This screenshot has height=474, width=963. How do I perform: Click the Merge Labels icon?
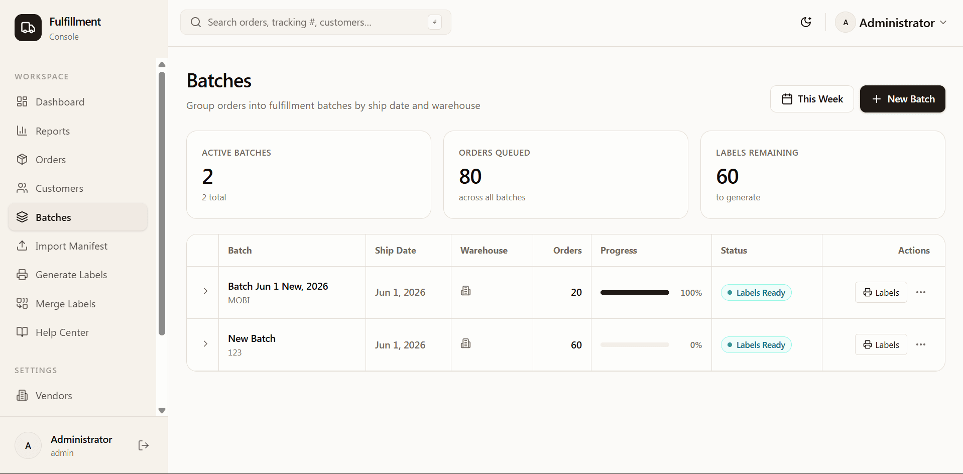pos(22,303)
